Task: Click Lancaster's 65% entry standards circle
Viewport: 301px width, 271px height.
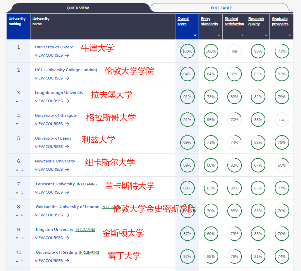Action: coord(211,188)
